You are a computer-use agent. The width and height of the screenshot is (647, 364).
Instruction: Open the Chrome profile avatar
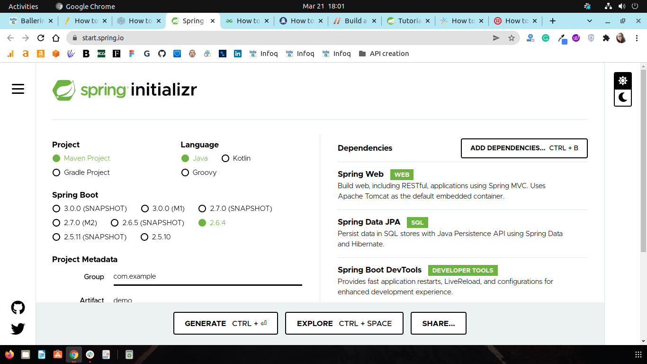click(621, 38)
